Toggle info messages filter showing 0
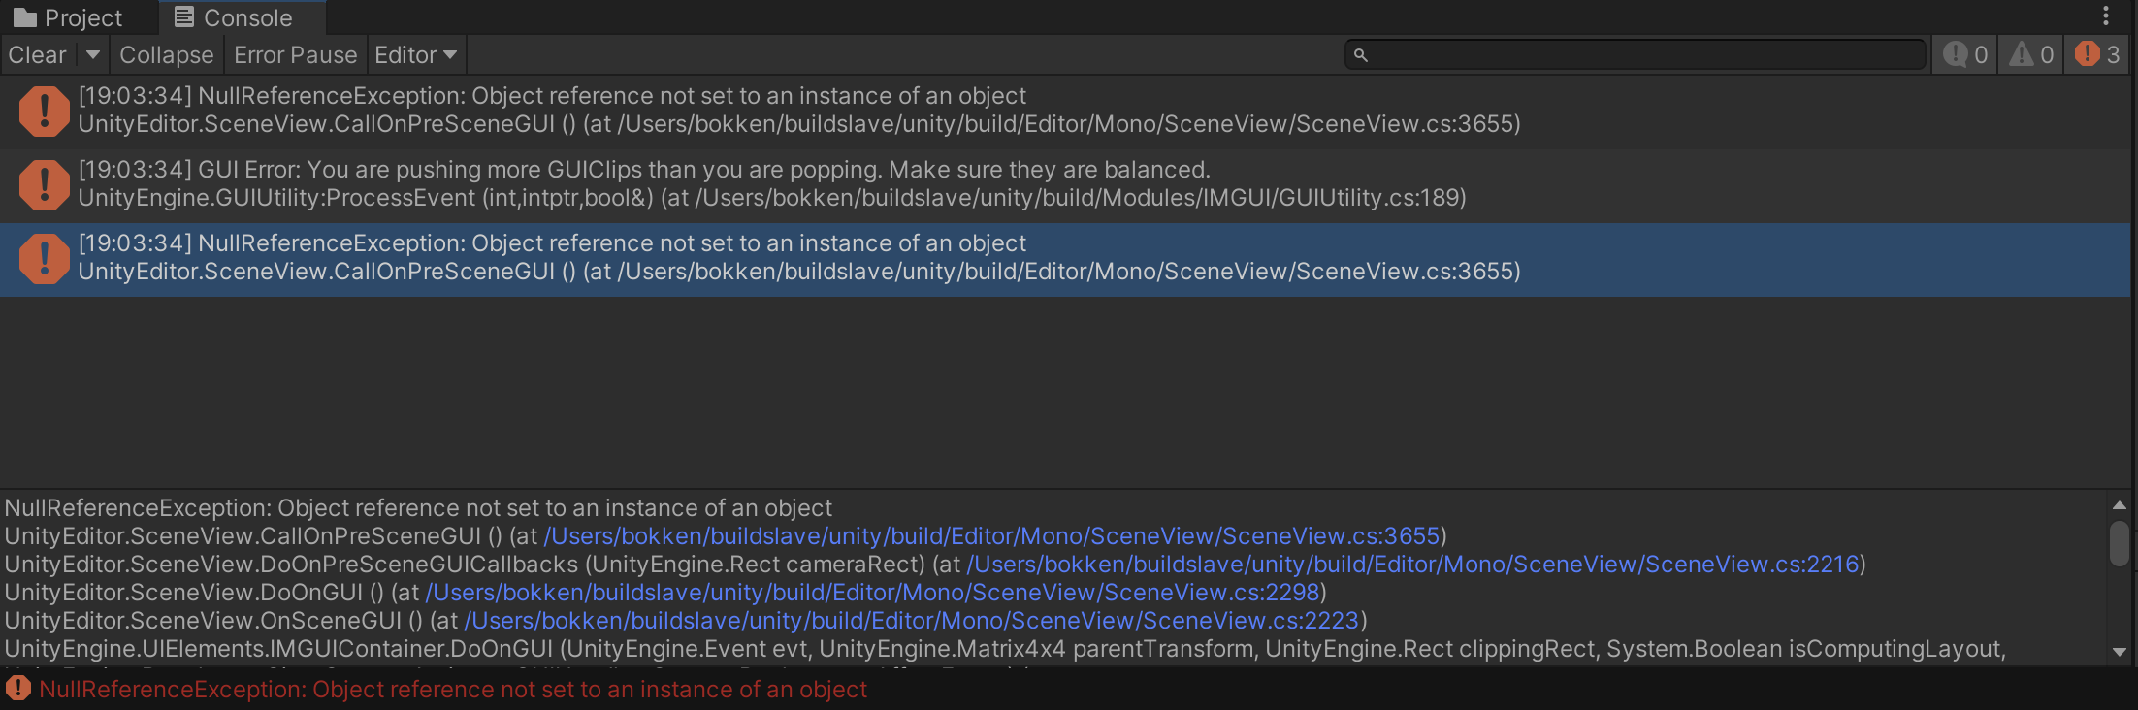The height and width of the screenshot is (710, 2138). pyautogui.click(x=1965, y=55)
